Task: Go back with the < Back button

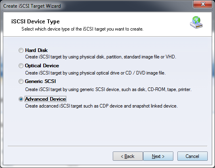Action: pyautogui.click(x=128, y=156)
